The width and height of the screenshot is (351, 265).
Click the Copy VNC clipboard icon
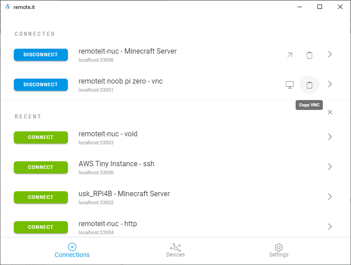pyautogui.click(x=309, y=85)
